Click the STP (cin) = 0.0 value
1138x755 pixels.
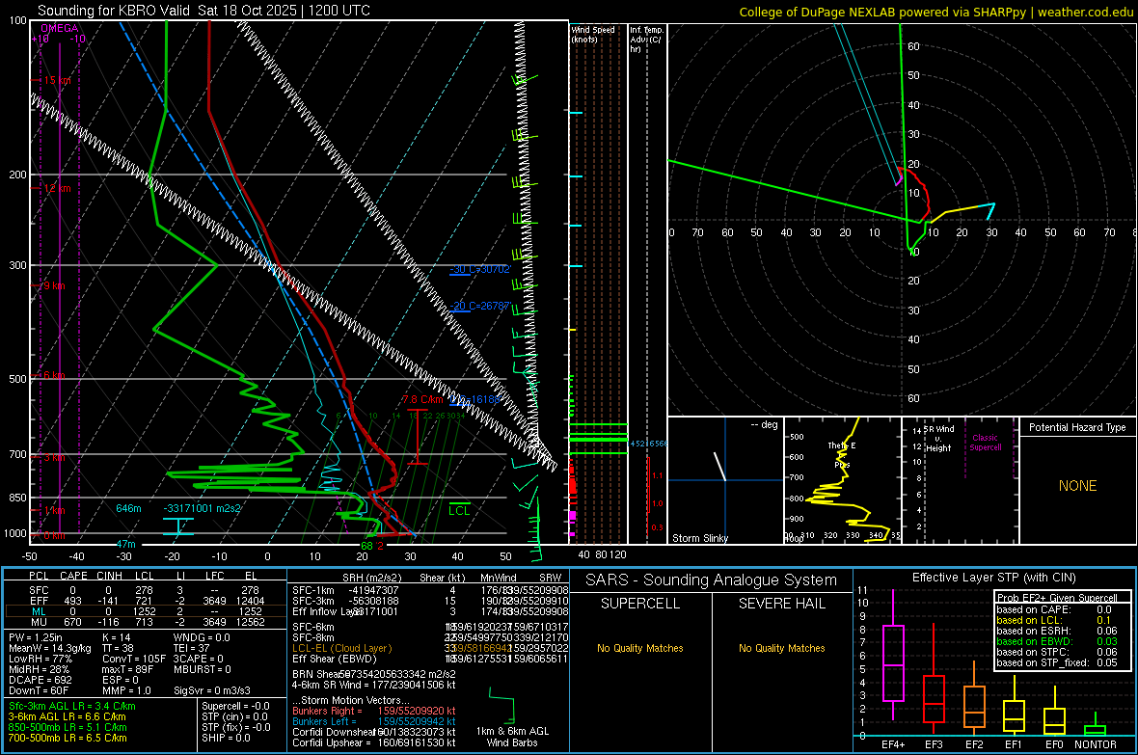pos(234,716)
